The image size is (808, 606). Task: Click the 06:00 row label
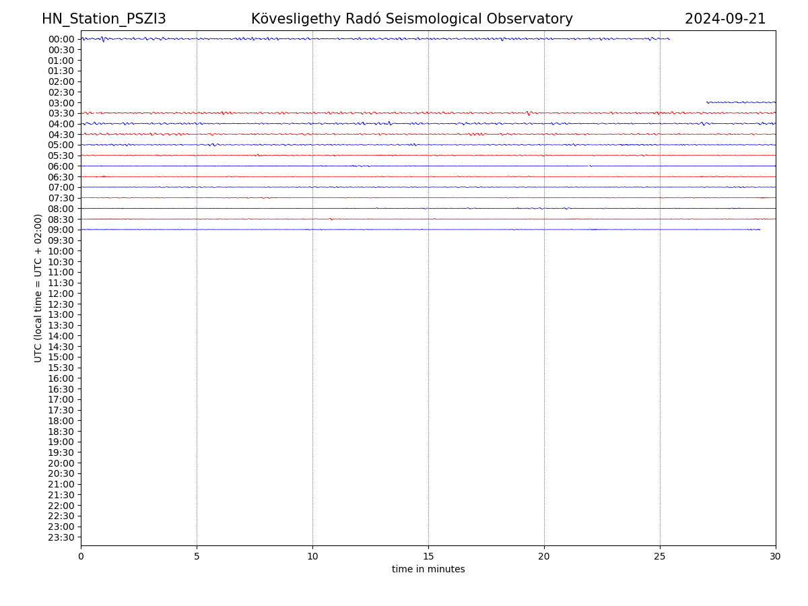pos(61,166)
